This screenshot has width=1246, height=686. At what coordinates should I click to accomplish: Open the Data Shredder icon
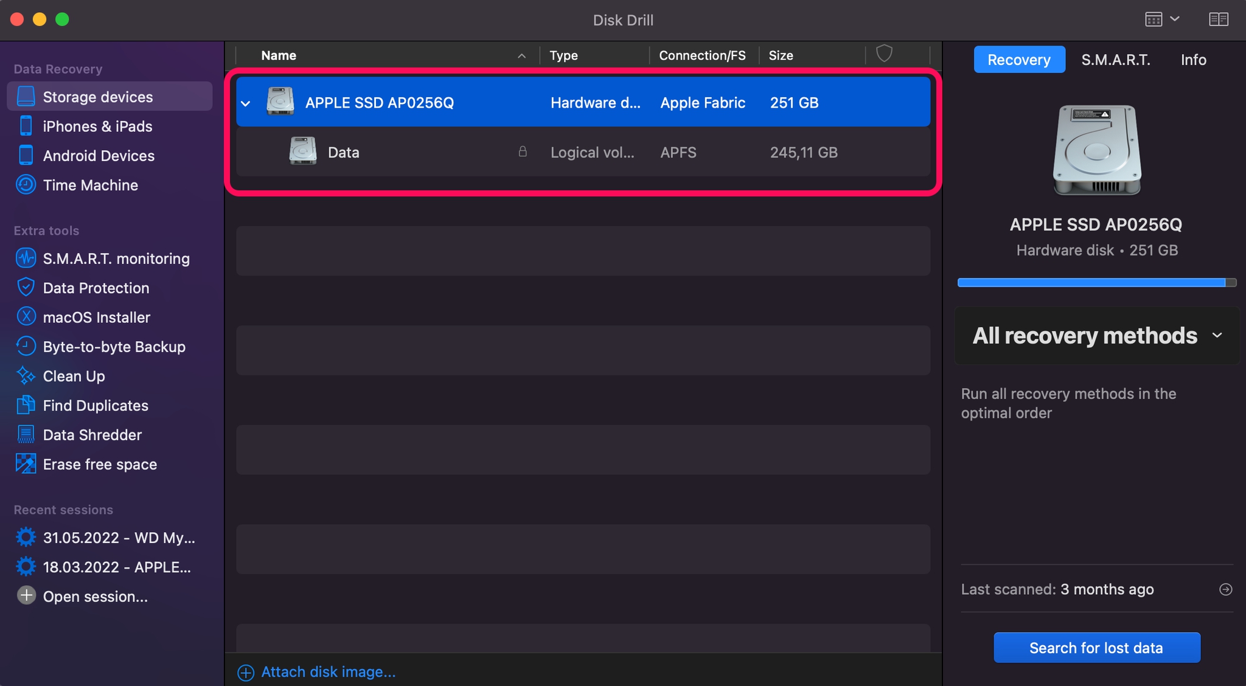tap(26, 434)
